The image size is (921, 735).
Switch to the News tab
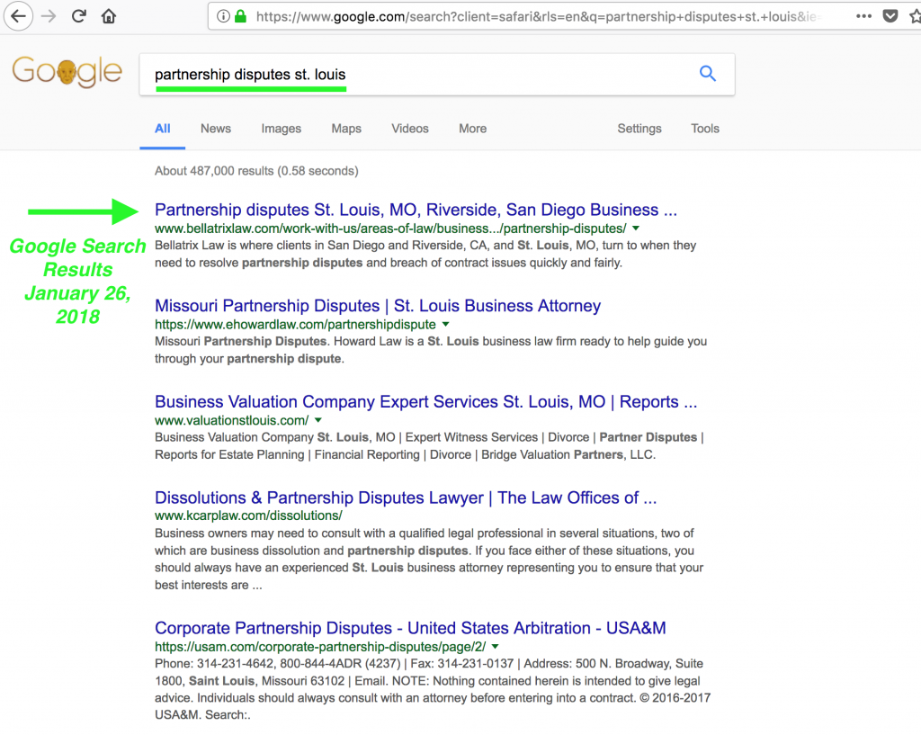216,129
